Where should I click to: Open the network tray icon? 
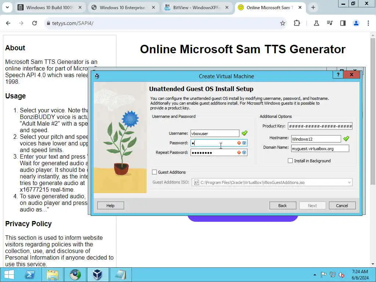(333, 275)
